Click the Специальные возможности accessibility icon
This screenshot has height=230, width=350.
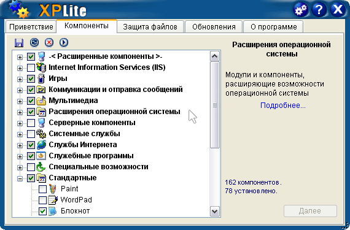(41, 167)
